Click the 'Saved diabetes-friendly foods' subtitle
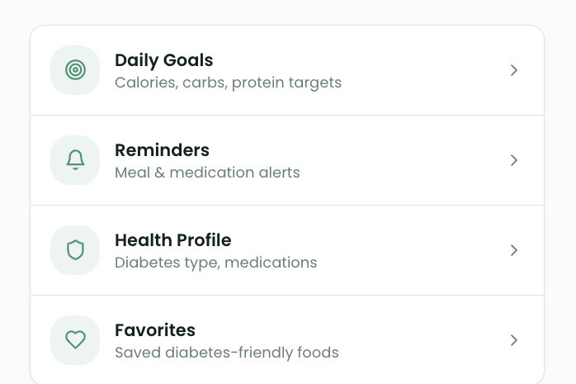This screenshot has width=576, height=384. pyautogui.click(x=227, y=353)
